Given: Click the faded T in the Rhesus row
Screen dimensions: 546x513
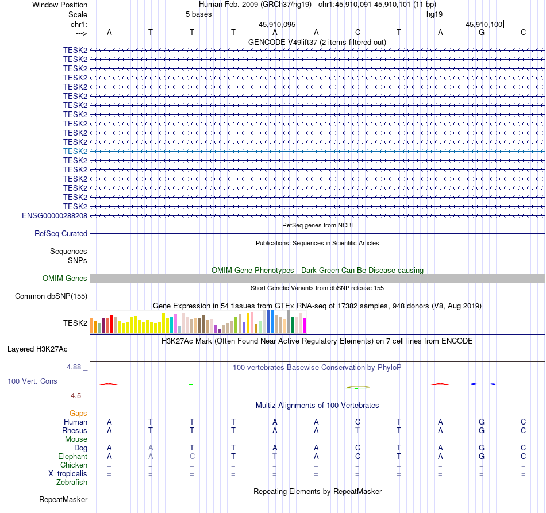Looking at the screenshot, I should pyautogui.click(x=357, y=430).
